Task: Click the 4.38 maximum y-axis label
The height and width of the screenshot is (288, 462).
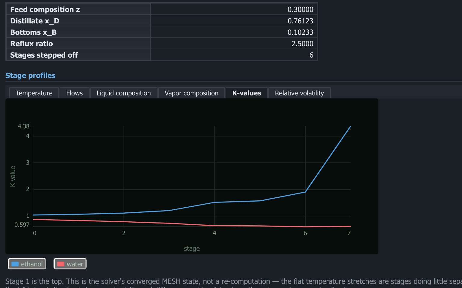Action: tap(23, 126)
